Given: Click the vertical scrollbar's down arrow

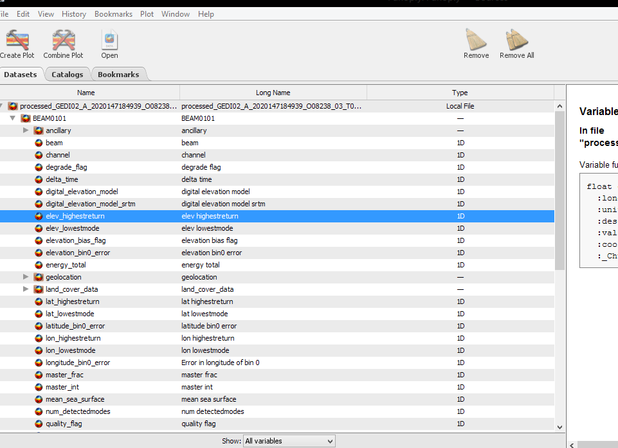Looking at the screenshot, I should (x=559, y=427).
